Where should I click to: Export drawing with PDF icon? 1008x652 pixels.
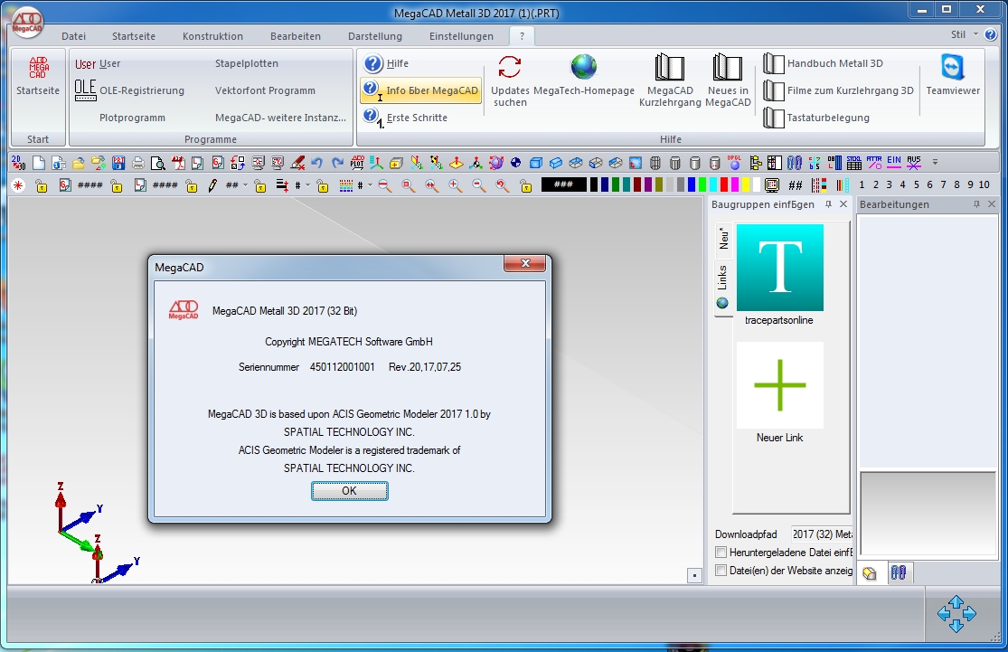click(178, 163)
